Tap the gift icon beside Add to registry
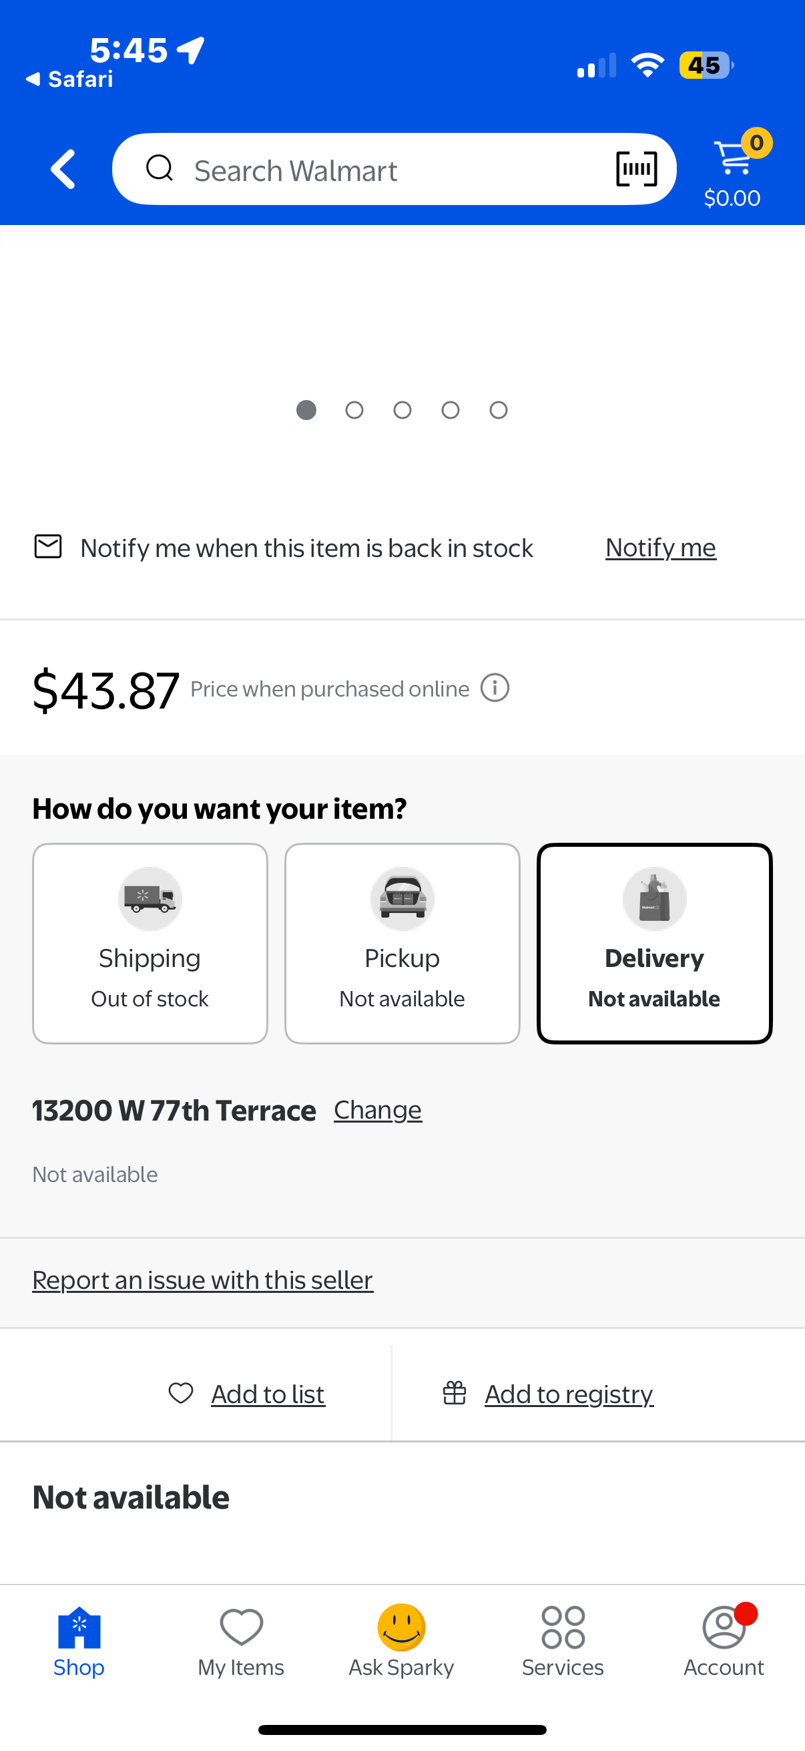Viewport: 805px width, 1751px height. coord(455,1394)
